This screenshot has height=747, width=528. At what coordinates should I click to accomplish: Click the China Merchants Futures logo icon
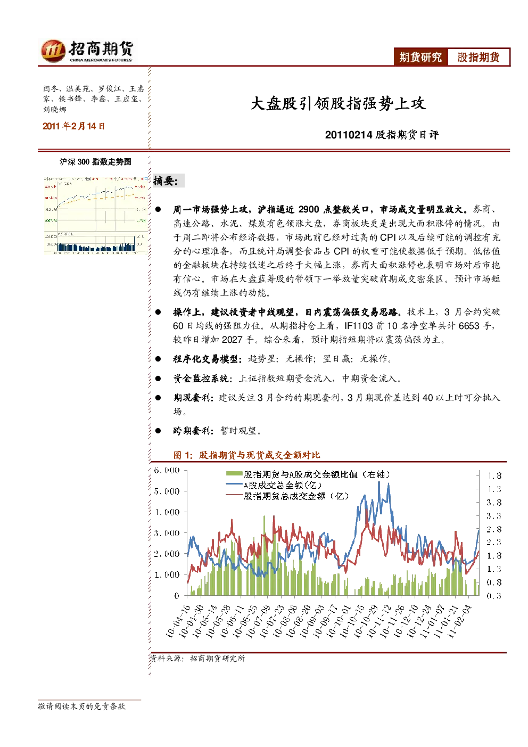[x=53, y=51]
